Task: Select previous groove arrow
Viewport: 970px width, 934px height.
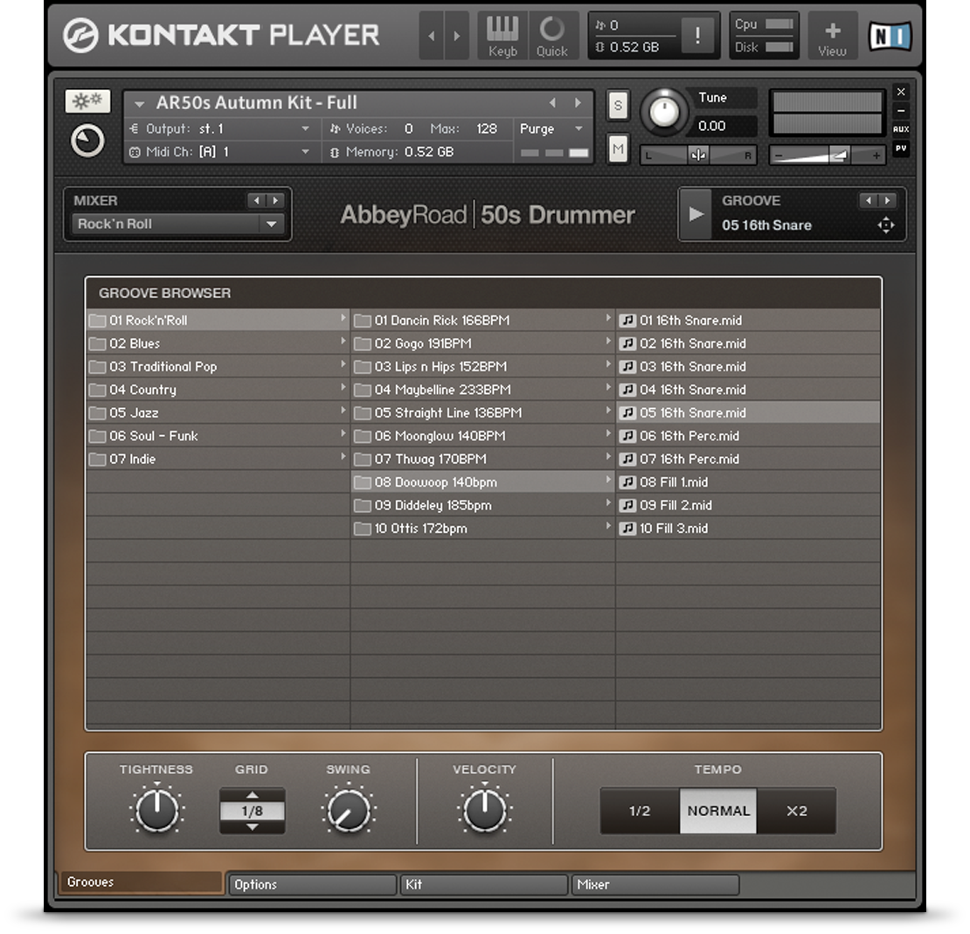Action: [x=869, y=200]
